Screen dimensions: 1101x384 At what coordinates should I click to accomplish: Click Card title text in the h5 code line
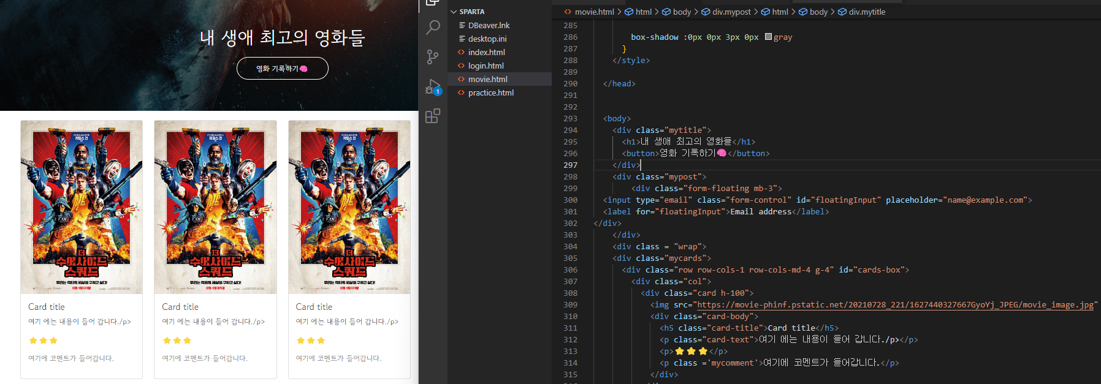click(791, 328)
